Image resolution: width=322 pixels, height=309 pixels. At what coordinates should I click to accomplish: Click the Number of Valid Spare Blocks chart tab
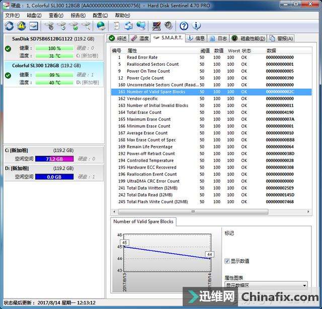143,222
